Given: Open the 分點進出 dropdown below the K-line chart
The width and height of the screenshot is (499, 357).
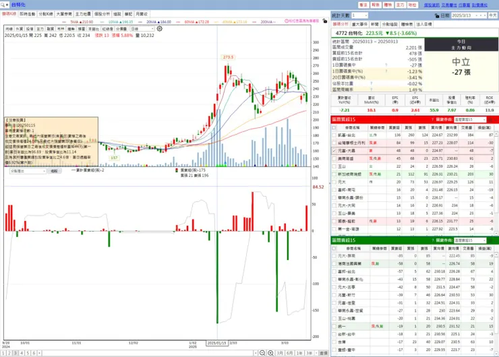Looking at the screenshot, I should (28, 171).
